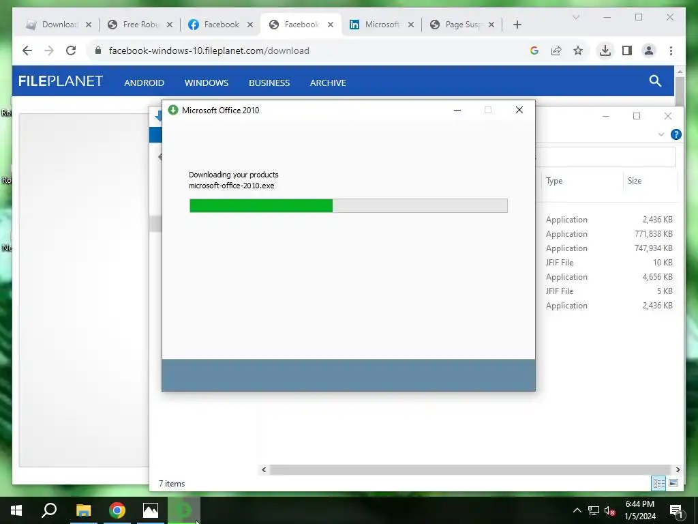The height and width of the screenshot is (524, 698).
Task: Select the 10 KB JFIF File row
Action: (609, 263)
